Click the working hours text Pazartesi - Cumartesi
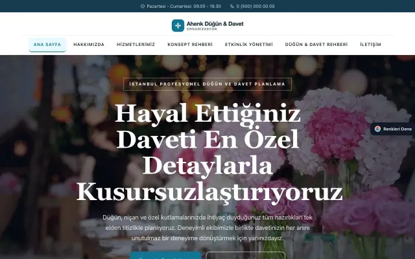Viewport: 415px width, 259px height. point(184,6)
